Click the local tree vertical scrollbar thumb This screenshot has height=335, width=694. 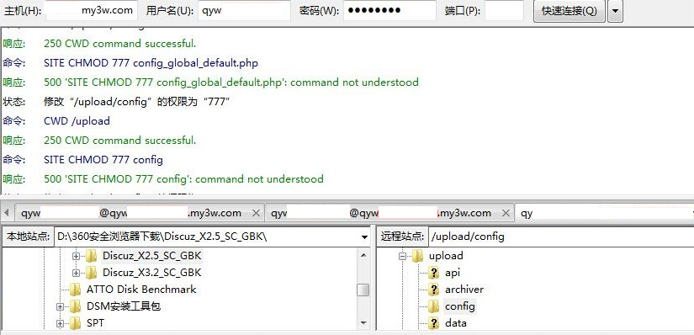pos(363,290)
